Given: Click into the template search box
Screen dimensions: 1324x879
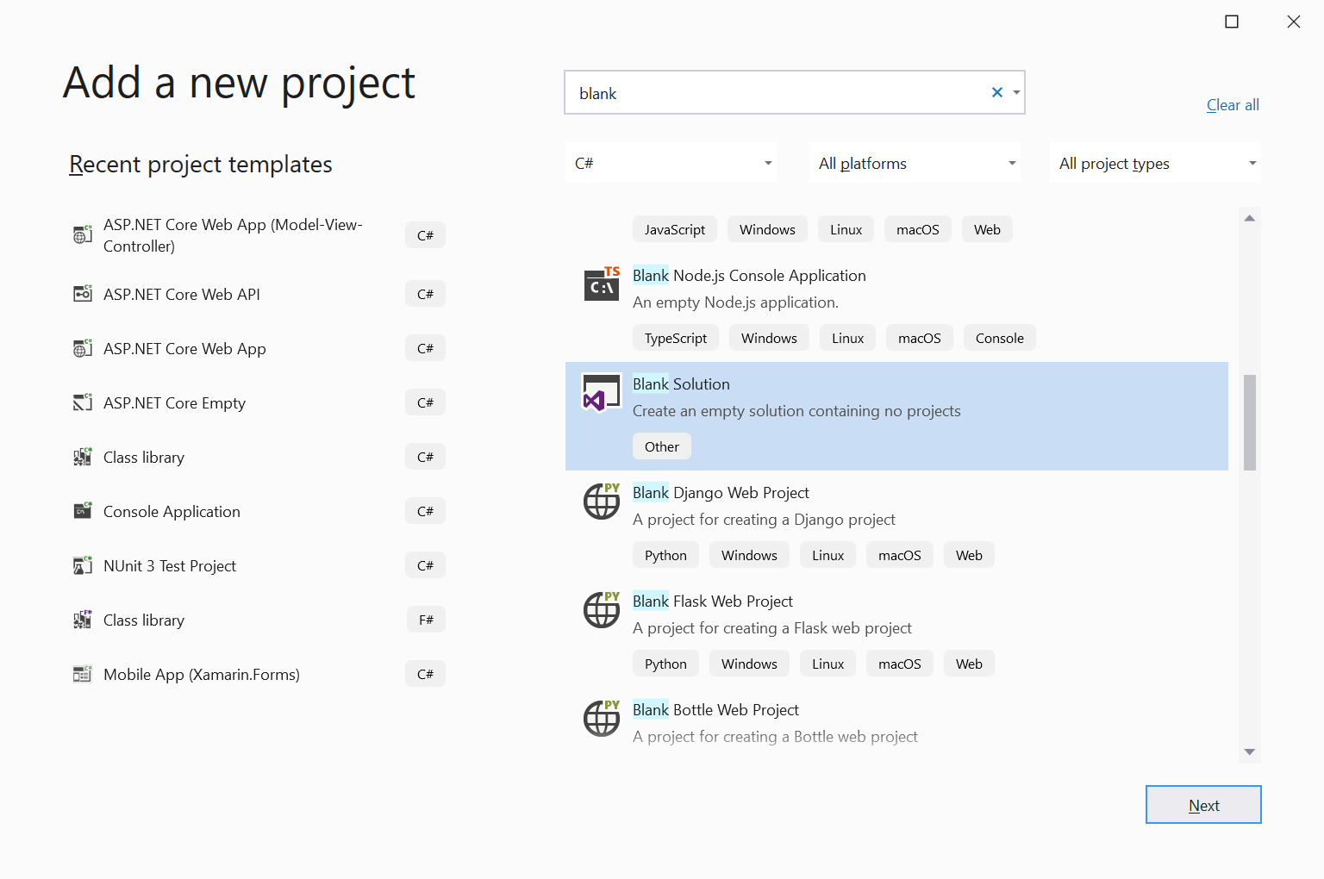Looking at the screenshot, I should click(x=776, y=93).
